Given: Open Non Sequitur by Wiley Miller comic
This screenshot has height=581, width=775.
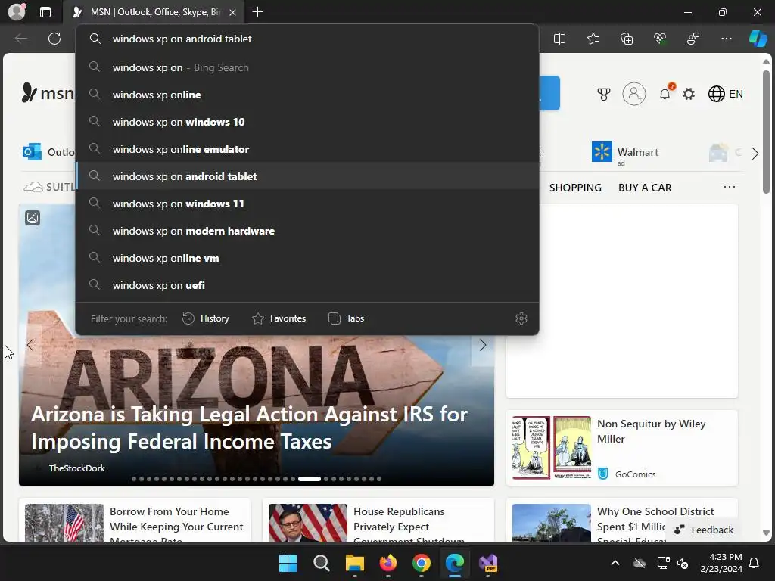Looking at the screenshot, I should pyautogui.click(x=651, y=431).
